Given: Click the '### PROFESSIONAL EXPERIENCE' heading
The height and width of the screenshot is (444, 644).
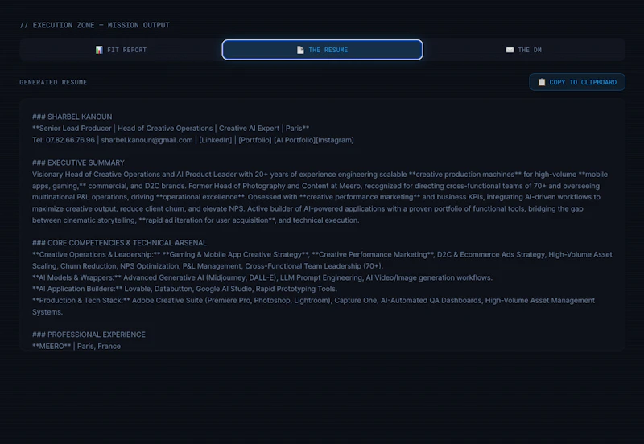Looking at the screenshot, I should pyautogui.click(x=89, y=335).
